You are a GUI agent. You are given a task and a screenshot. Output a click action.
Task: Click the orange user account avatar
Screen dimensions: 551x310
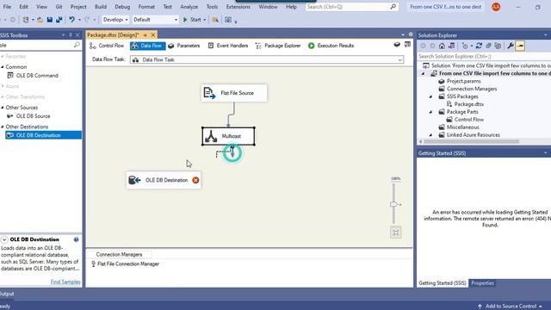coord(496,7)
